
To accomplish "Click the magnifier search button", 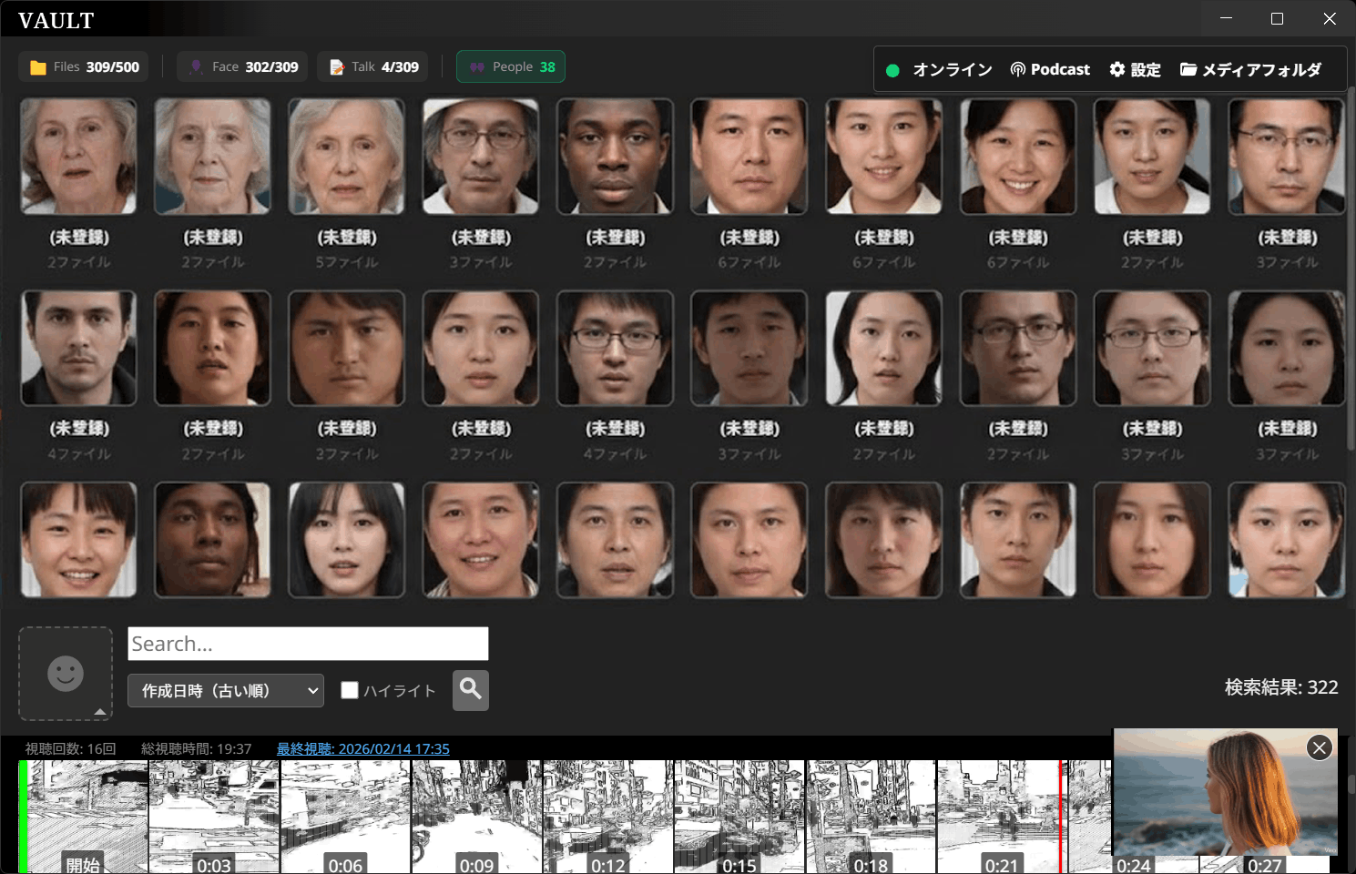I will (x=471, y=690).
